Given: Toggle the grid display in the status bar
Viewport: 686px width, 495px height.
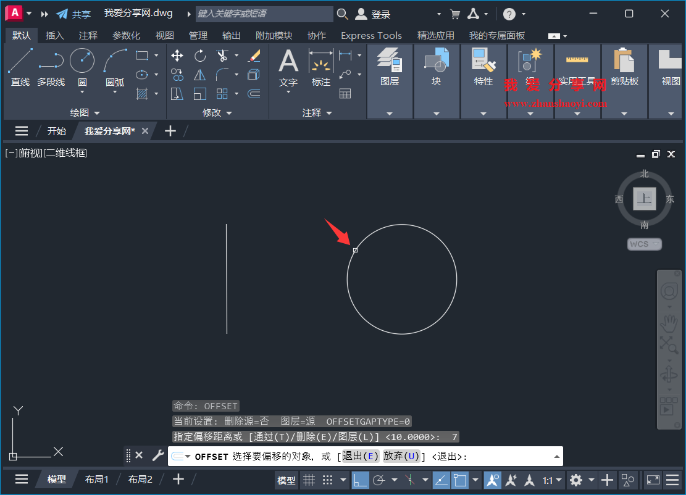Looking at the screenshot, I should [x=309, y=480].
